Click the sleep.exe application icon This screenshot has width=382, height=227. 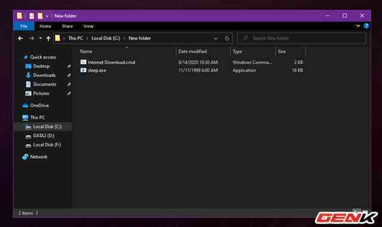84,70
